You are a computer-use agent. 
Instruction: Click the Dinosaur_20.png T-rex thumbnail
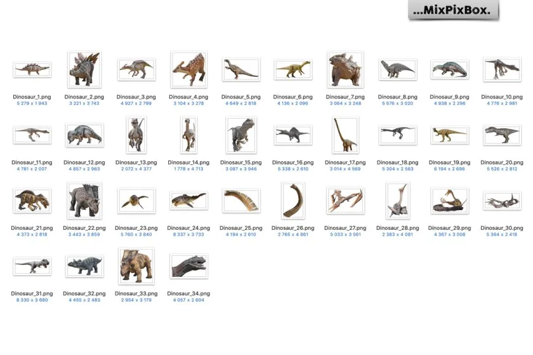(x=501, y=135)
